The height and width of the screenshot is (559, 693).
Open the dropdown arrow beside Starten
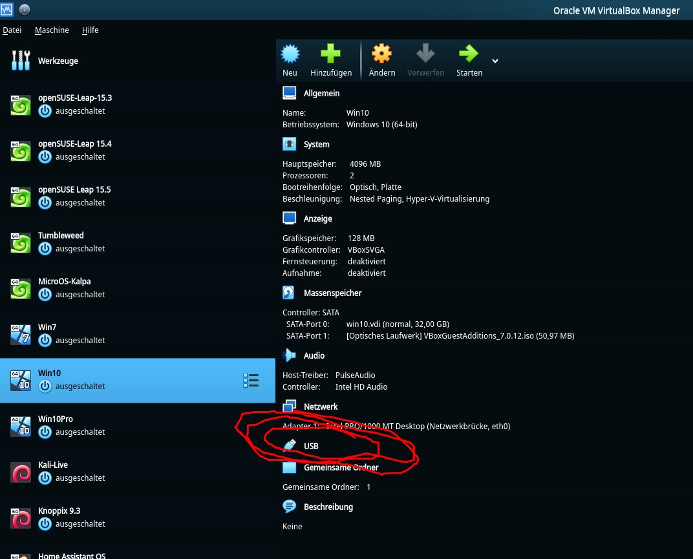click(495, 61)
